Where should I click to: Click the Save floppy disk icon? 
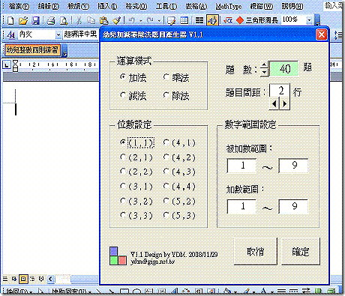(36, 20)
